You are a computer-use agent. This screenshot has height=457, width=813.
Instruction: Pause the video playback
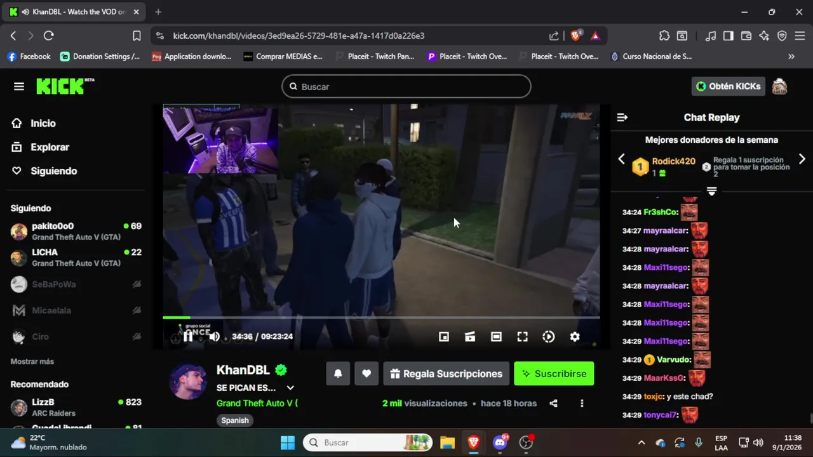pos(188,336)
